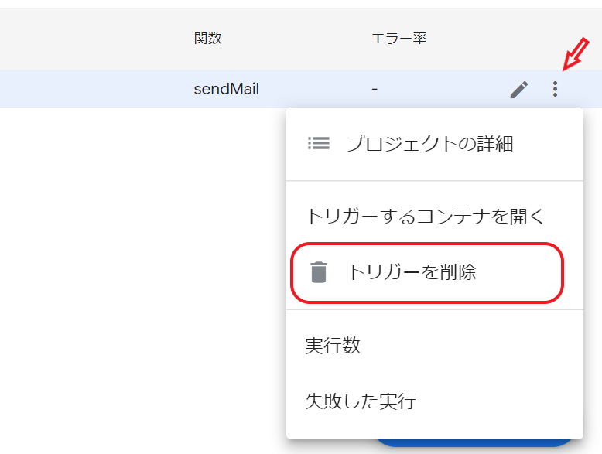This screenshot has width=602, height=454.
Task: Select the トリガーを削除 label
Action: click(412, 272)
